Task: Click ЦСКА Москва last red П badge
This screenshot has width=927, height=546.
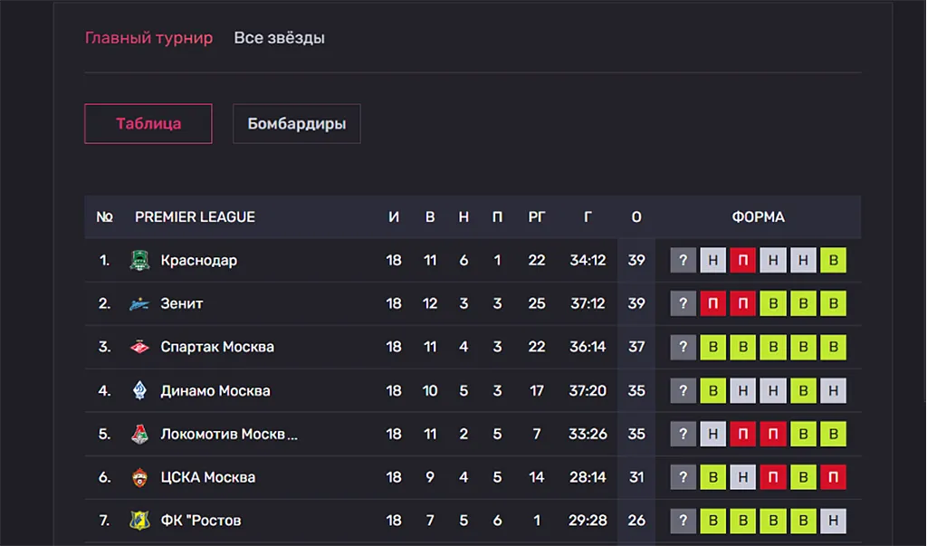Action: (x=833, y=477)
